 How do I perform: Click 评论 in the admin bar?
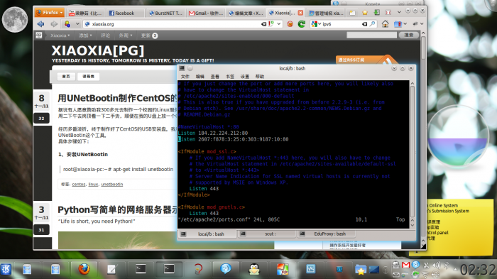point(106,35)
